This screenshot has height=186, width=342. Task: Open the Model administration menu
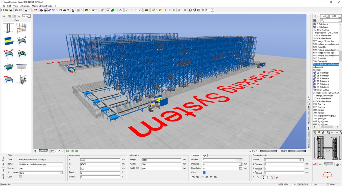point(42,6)
